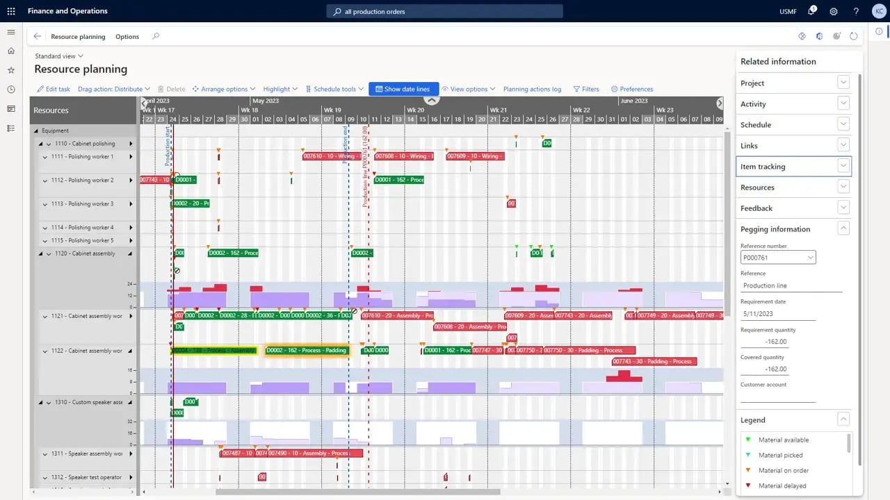Open Filters using the funnel icon
The image size is (890, 500).
pos(586,88)
